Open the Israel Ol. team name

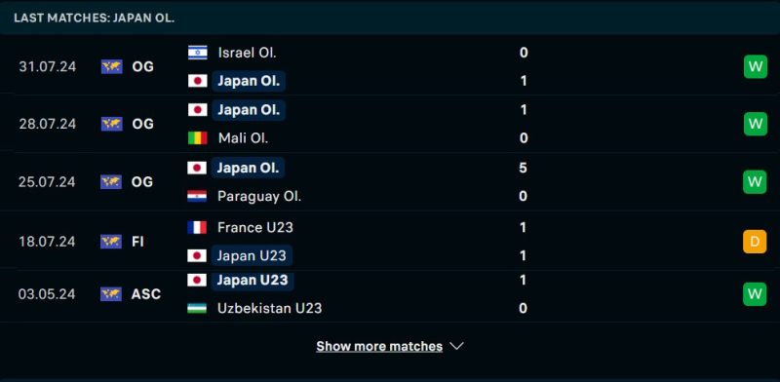click(248, 53)
